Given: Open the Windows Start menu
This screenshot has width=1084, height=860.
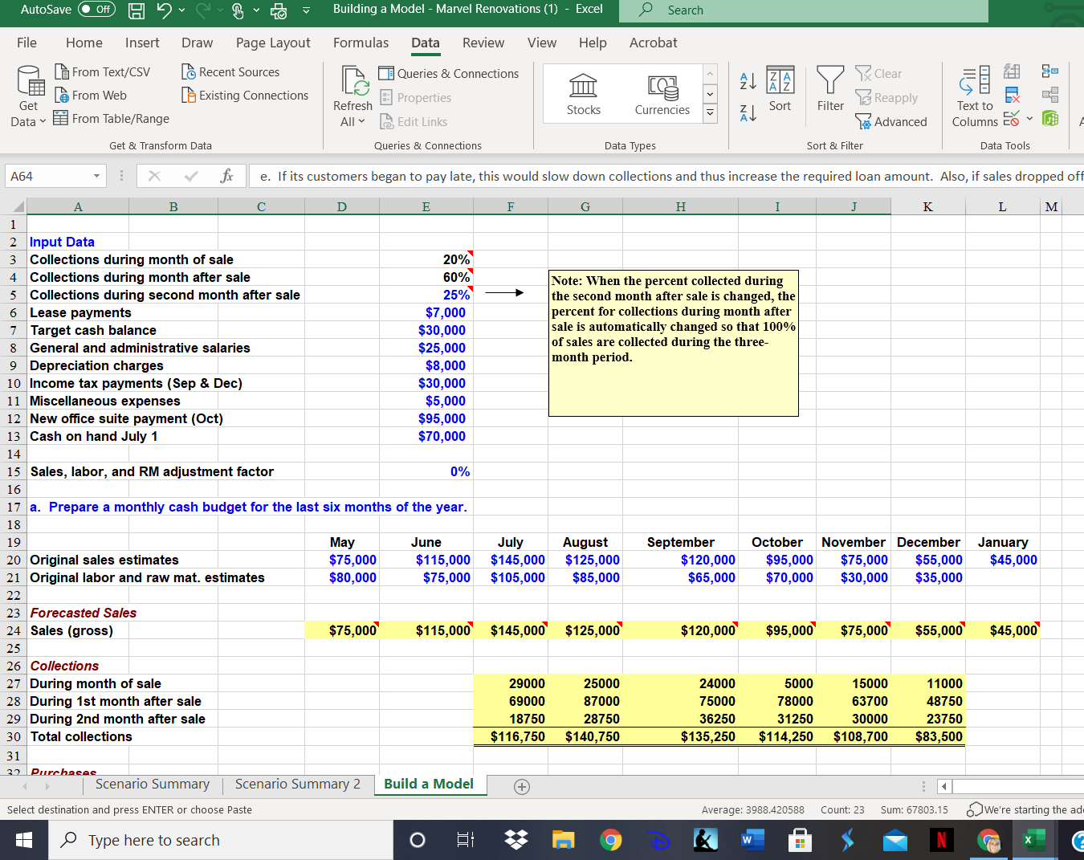Looking at the screenshot, I should pyautogui.click(x=24, y=840).
